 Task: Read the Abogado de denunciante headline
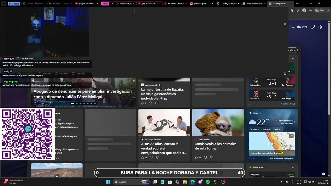[82, 94]
